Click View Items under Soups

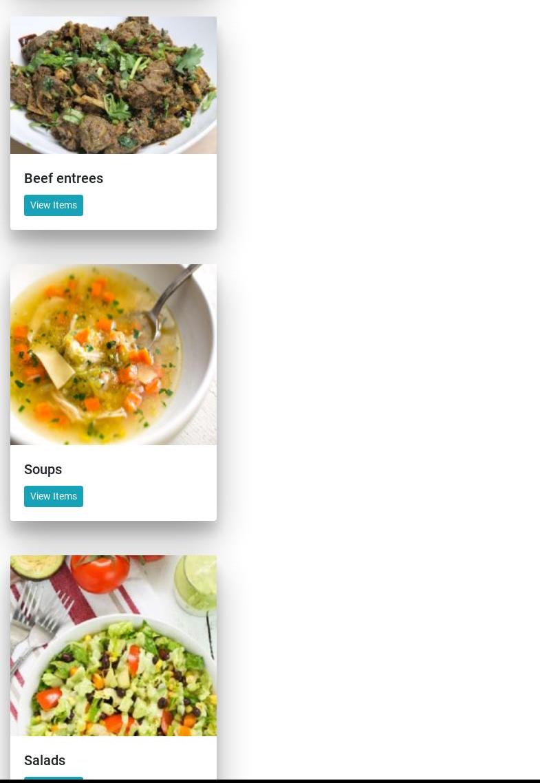pos(54,496)
